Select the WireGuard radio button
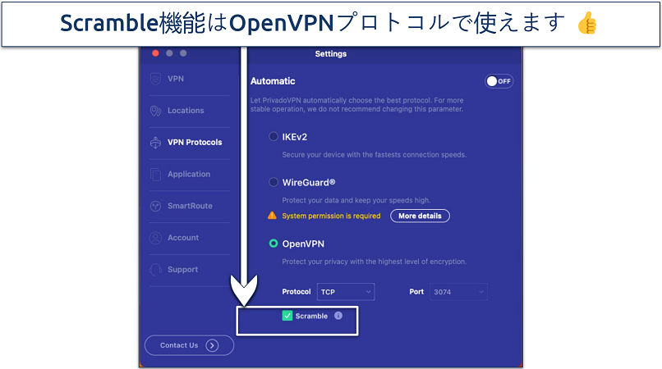The height and width of the screenshot is (369, 662). (274, 182)
